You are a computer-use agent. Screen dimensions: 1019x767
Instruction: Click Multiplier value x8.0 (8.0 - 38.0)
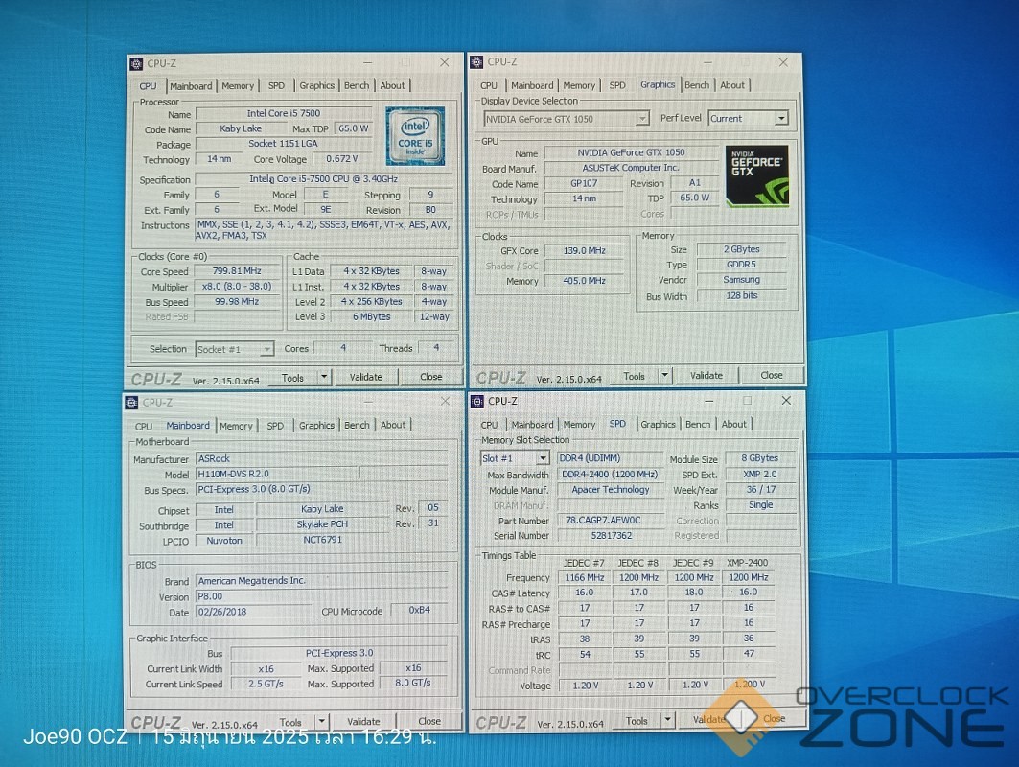(x=237, y=287)
